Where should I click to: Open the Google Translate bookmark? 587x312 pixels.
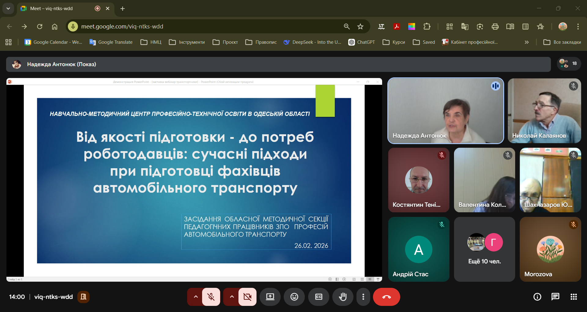click(111, 42)
